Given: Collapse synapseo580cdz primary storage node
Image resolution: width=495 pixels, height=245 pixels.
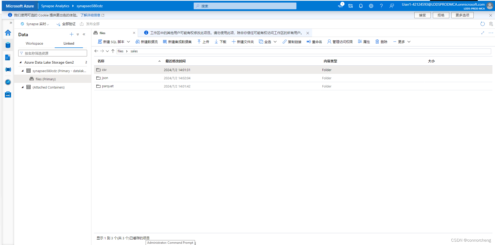Looking at the screenshot, I should [23, 71].
